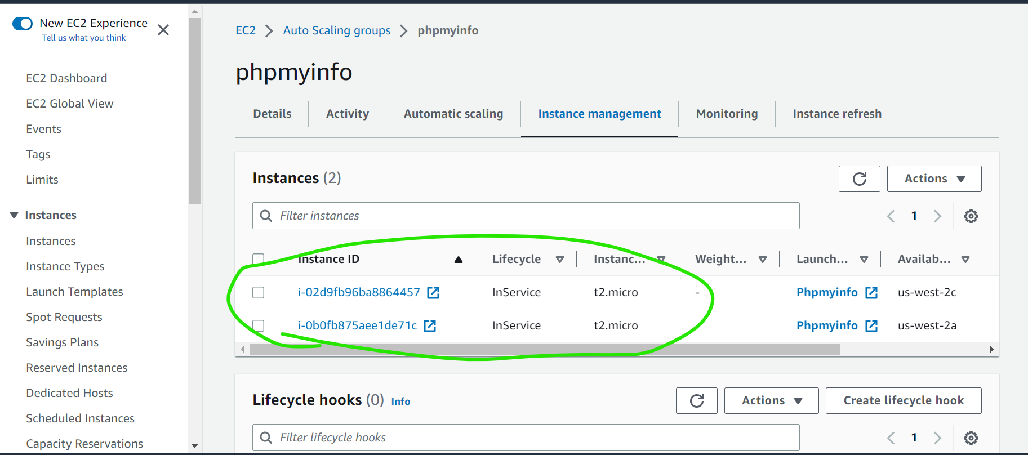The width and height of the screenshot is (1028, 455).
Task: Refresh the Instances list
Action: (859, 179)
